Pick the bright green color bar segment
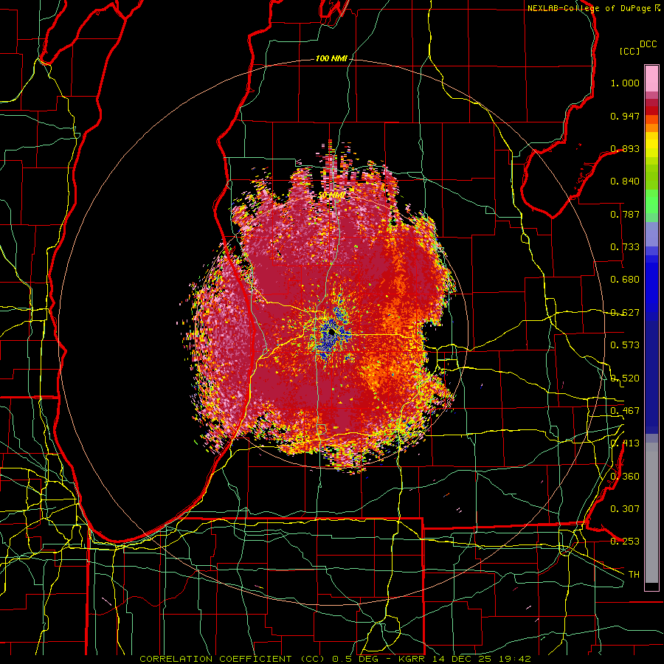 (651, 201)
